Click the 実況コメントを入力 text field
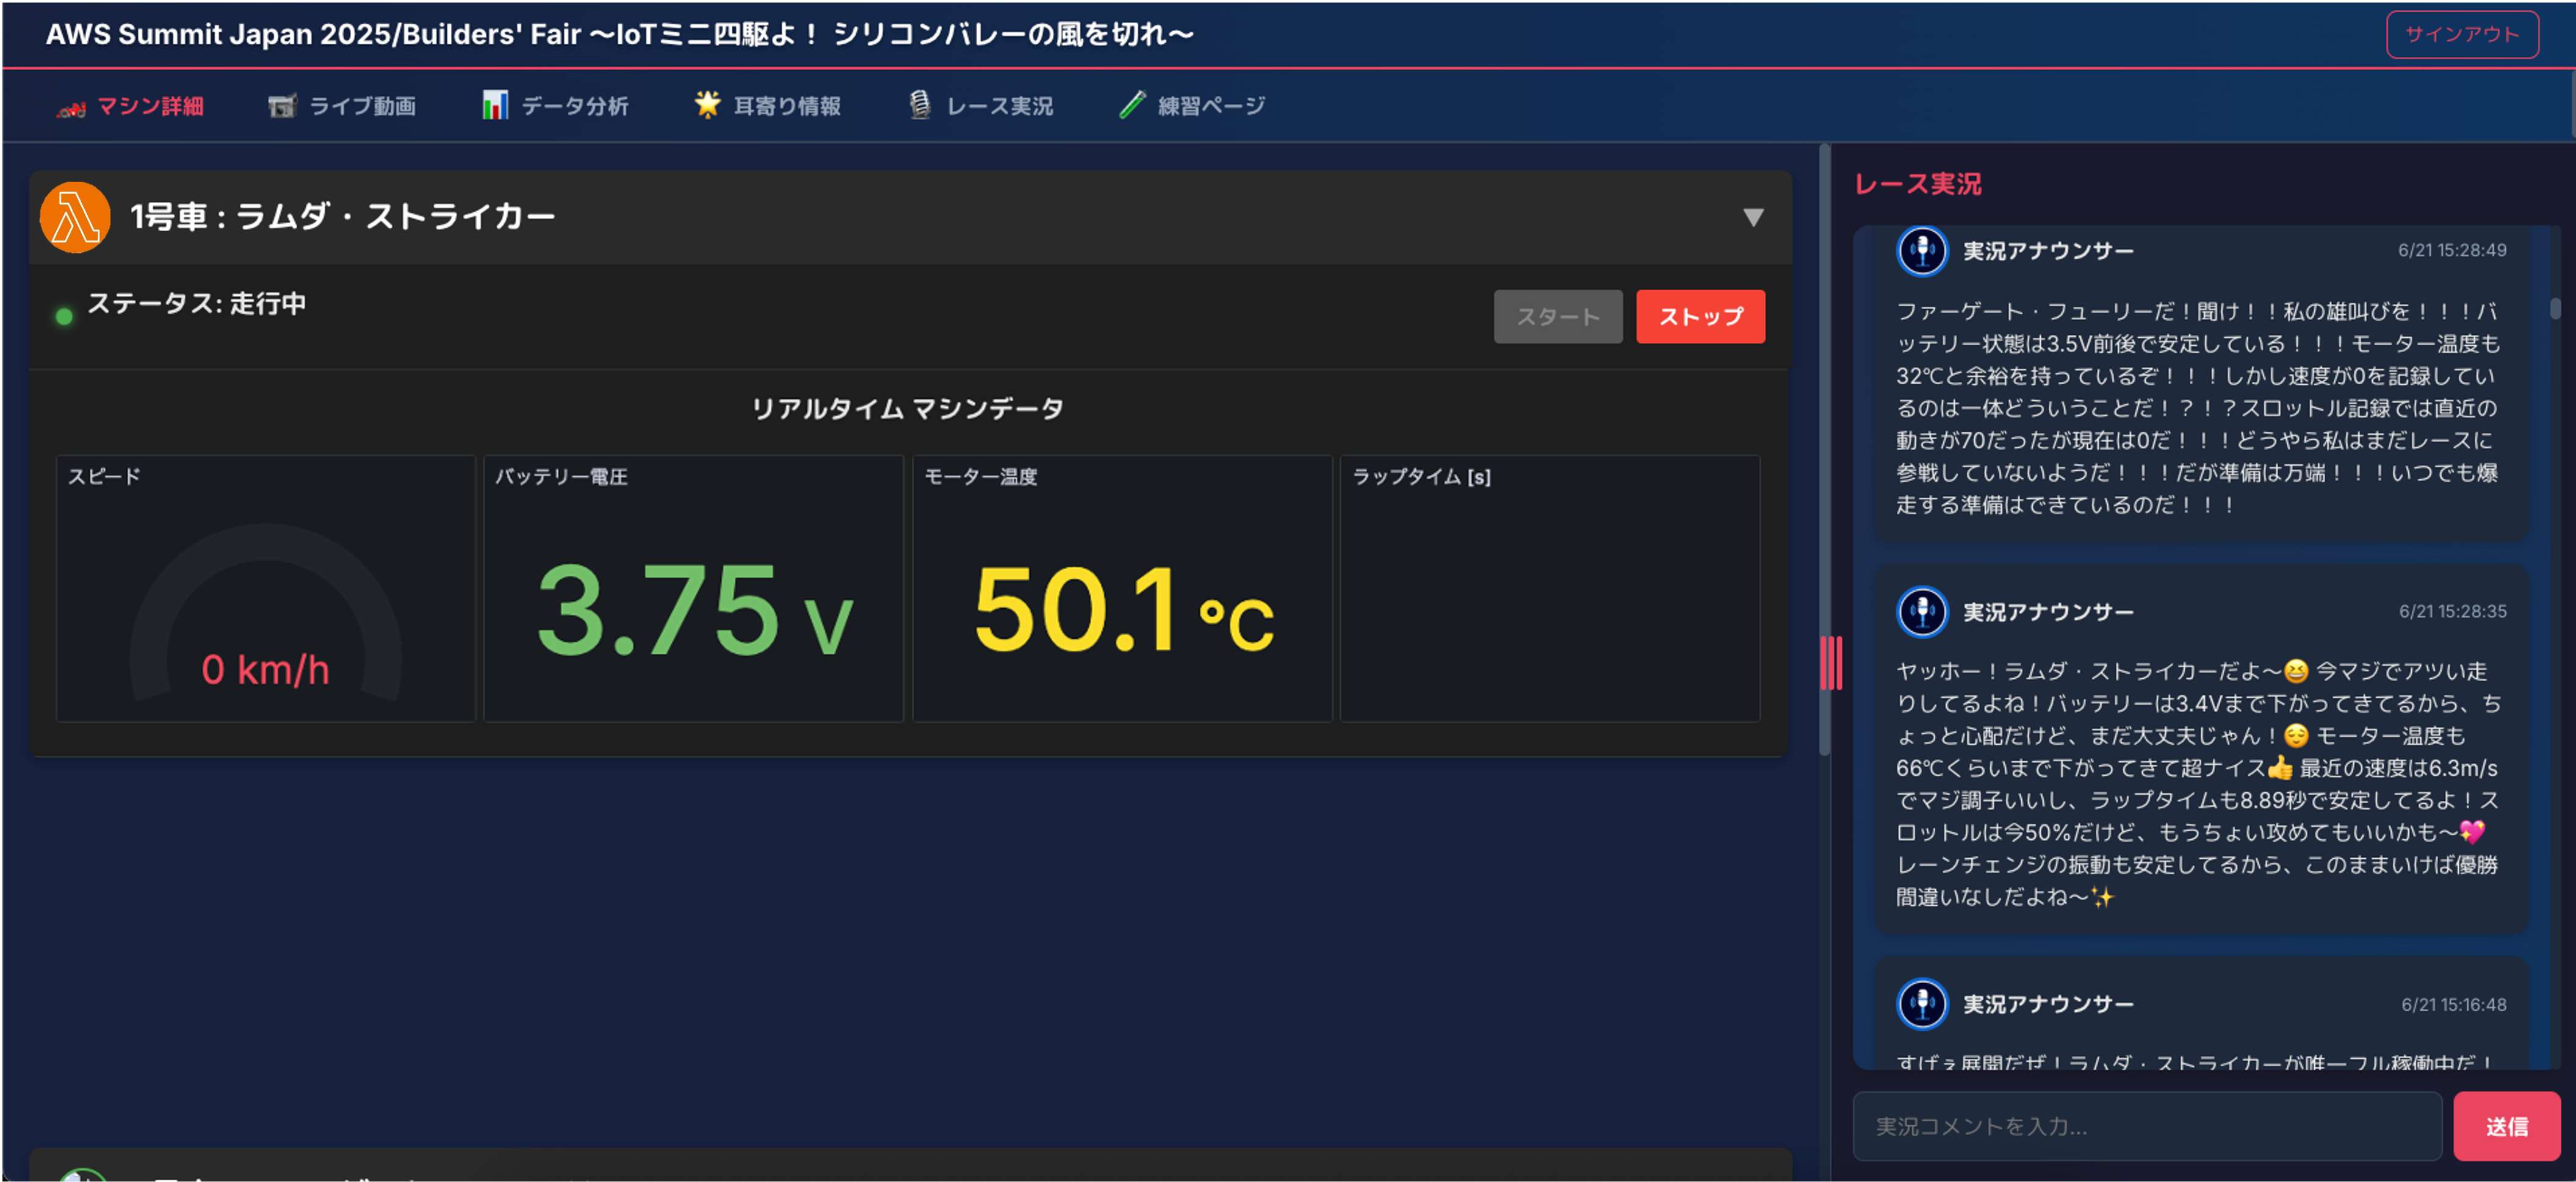The image size is (2576, 1182). pyautogui.click(x=2146, y=1126)
